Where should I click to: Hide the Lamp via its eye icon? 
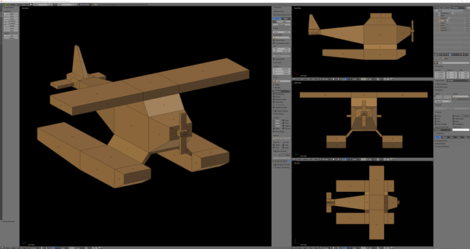coord(465,23)
